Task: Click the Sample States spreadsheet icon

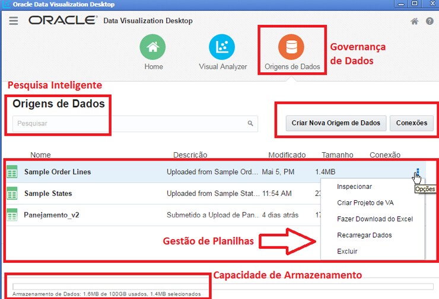Action: [12, 193]
